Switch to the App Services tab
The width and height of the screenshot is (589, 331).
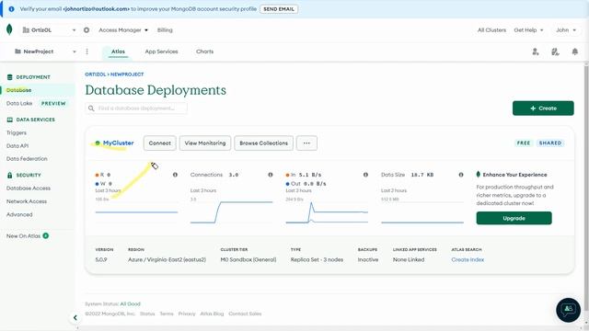click(x=162, y=51)
